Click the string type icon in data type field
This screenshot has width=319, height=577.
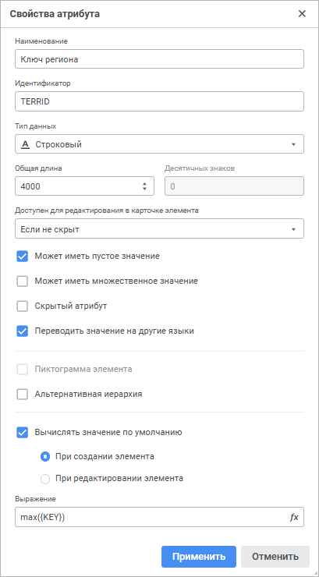click(25, 144)
